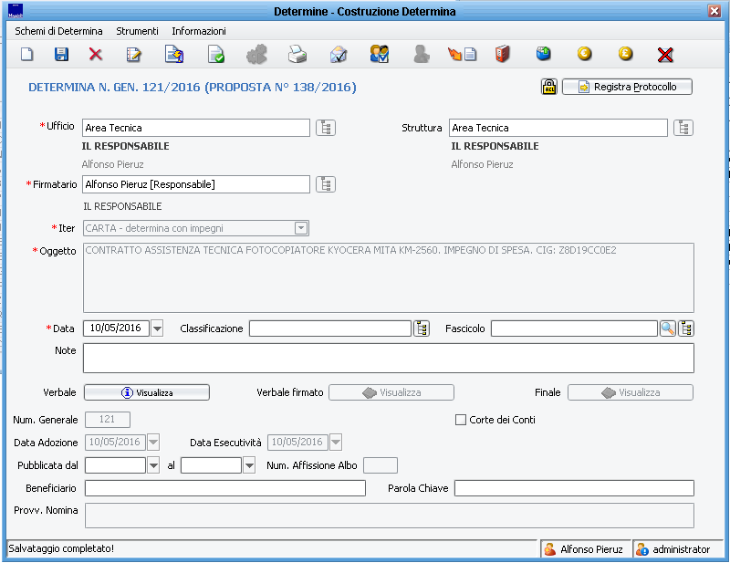This screenshot has width=730, height=563.
Task: Save using the floppy disk icon
Action: coord(62,55)
